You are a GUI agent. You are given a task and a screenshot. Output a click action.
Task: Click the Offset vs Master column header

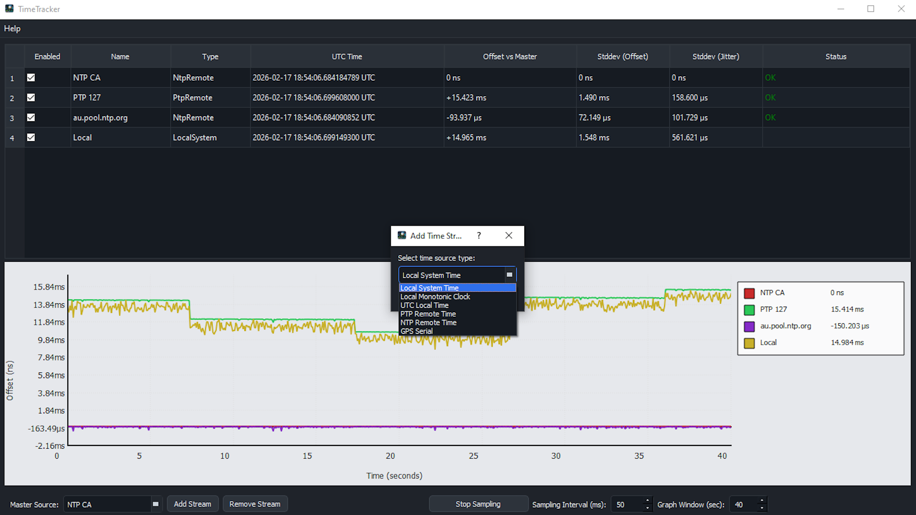[x=510, y=57]
